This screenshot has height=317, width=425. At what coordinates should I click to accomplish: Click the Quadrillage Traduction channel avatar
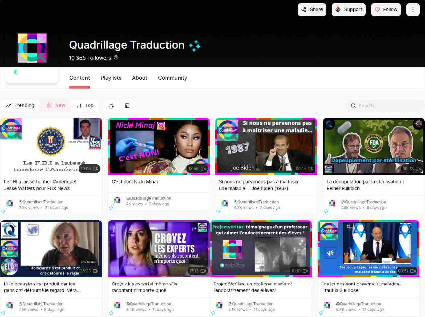coord(32,48)
